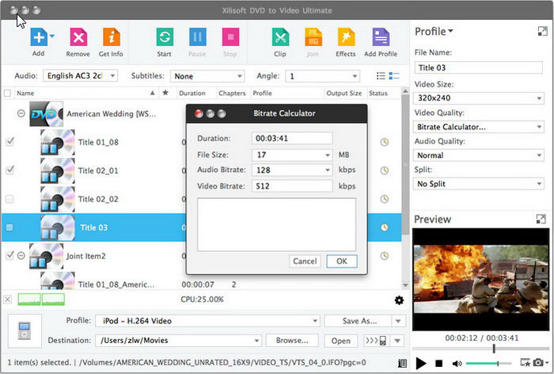Open the Profile panel header menu

tap(434, 32)
